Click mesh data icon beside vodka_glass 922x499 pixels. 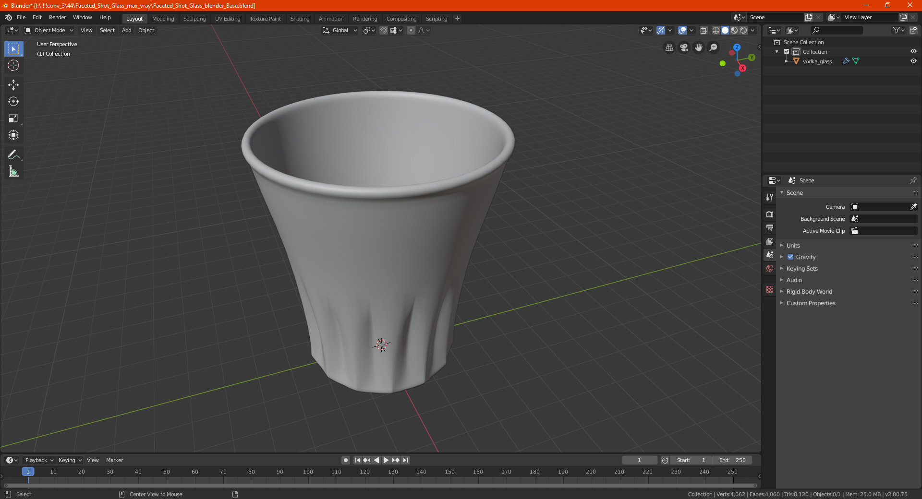856,61
